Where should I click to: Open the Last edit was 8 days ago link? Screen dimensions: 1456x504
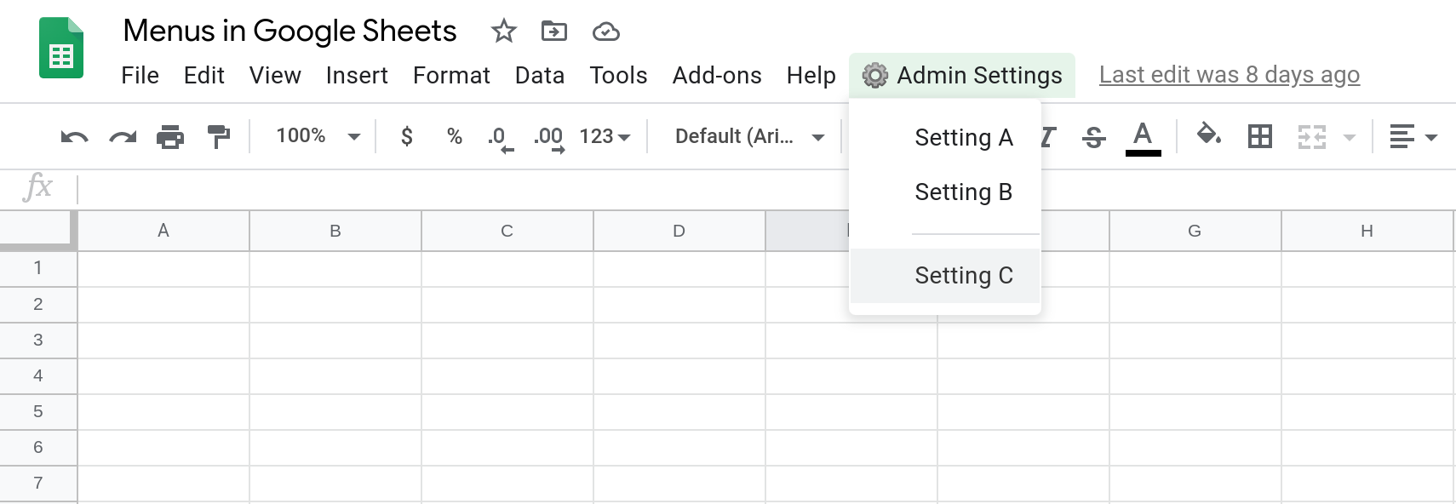(1230, 75)
